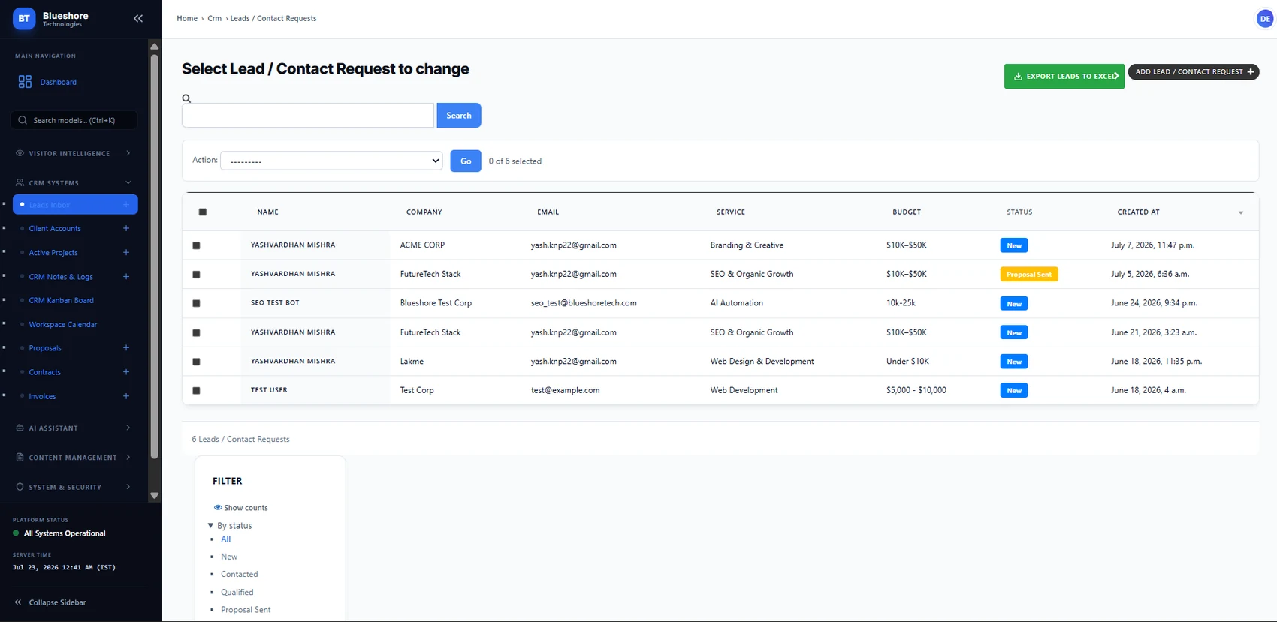Add new Proposal with plus icon

(x=126, y=348)
